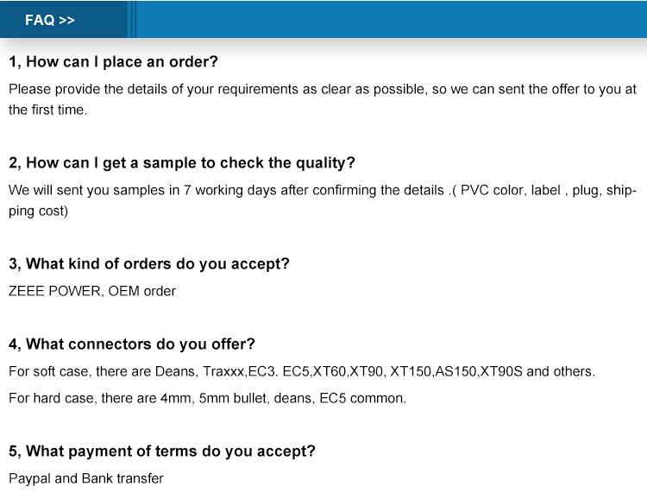647x493 pixels.
Task: Click the text 'the first time.'
Action: point(47,110)
